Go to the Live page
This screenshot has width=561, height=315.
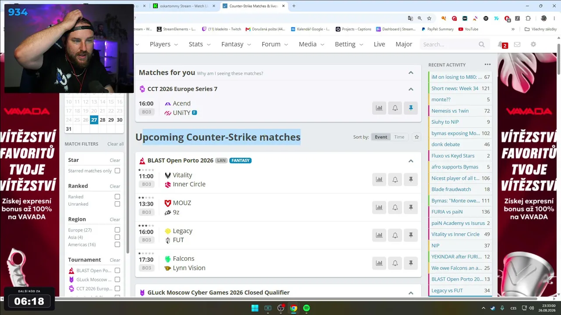pyautogui.click(x=379, y=44)
